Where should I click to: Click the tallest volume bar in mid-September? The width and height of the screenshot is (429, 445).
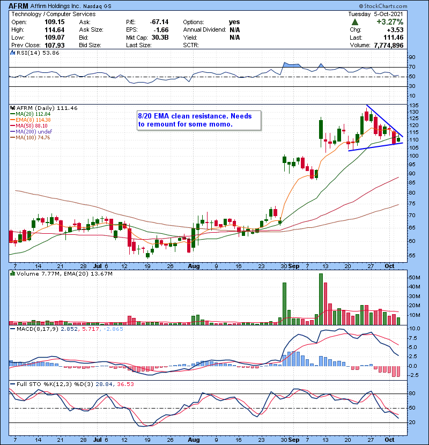point(321,299)
